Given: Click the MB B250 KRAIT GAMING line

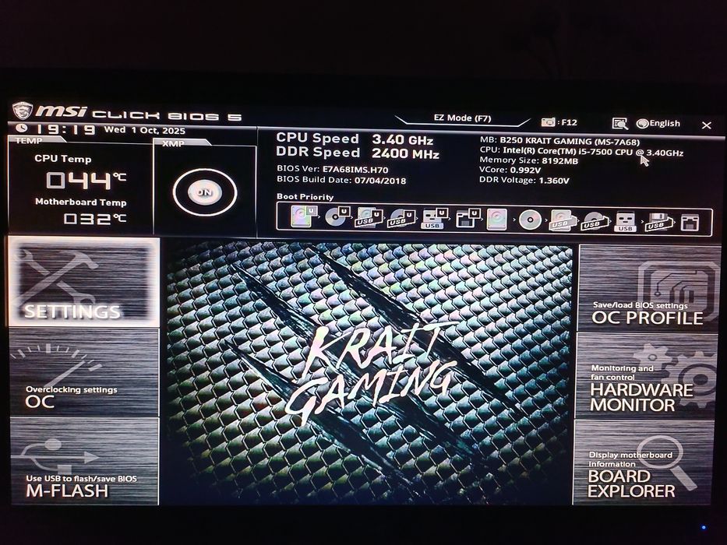Looking at the screenshot, I should click(x=559, y=142).
